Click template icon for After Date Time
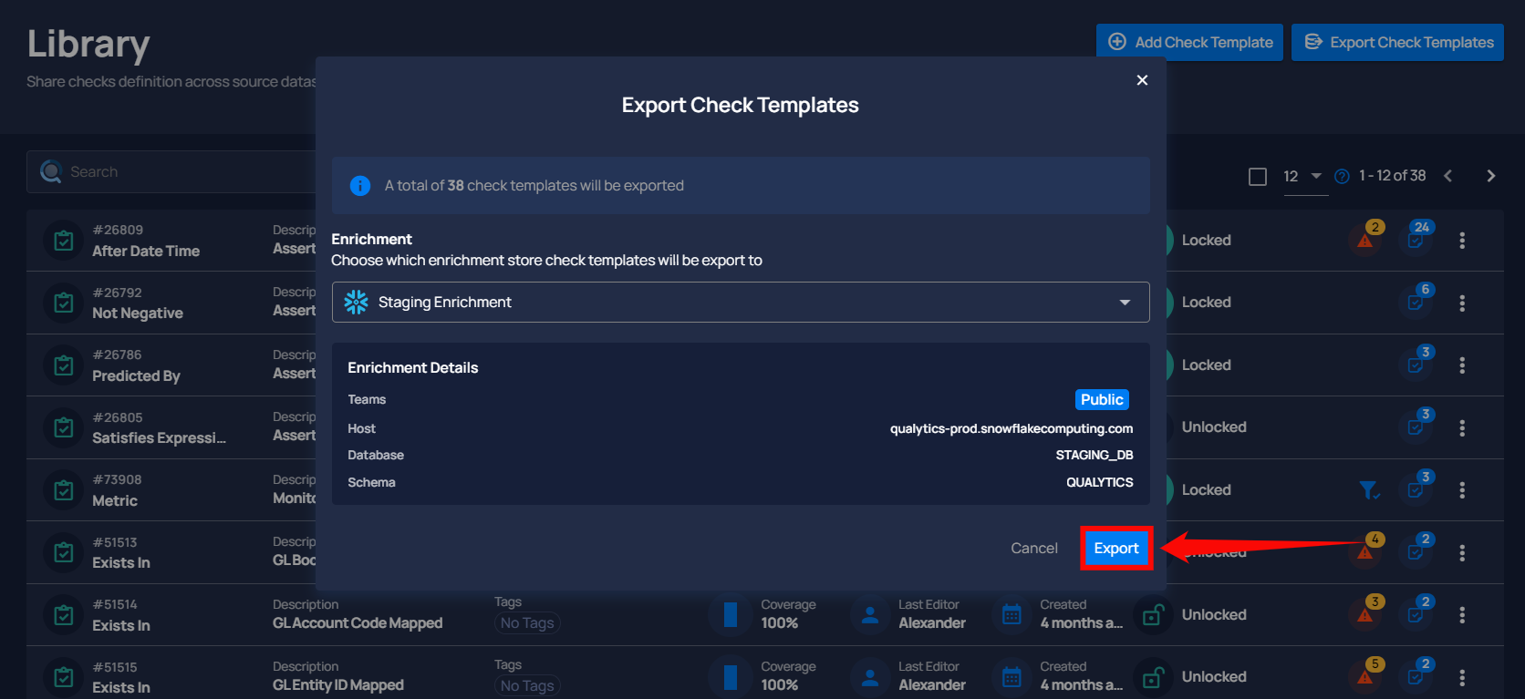Viewport: 1525px width, 699px height. 64,241
